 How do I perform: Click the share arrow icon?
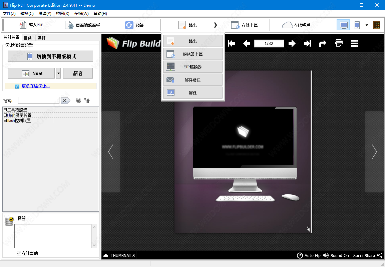coord(322,44)
